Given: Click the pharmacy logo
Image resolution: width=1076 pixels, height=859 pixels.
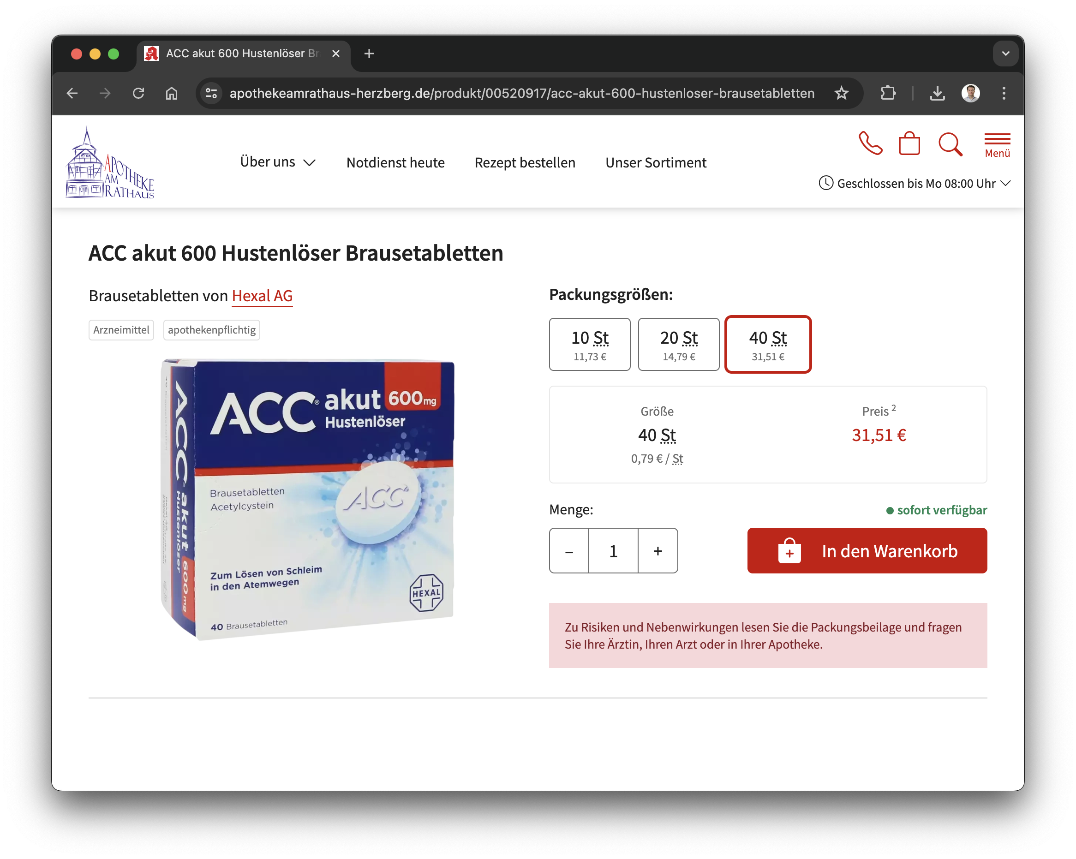Looking at the screenshot, I should (110, 163).
